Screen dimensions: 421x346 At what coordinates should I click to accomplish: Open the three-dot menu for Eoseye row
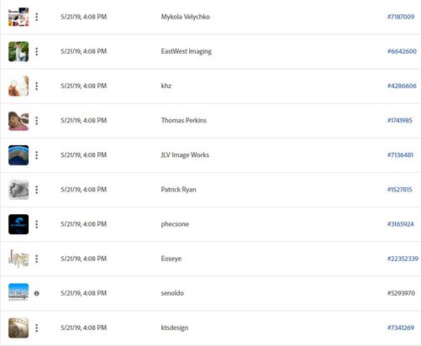[x=37, y=259]
